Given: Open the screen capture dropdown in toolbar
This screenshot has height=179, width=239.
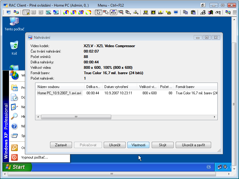Looking at the screenshot, I should [121, 12].
